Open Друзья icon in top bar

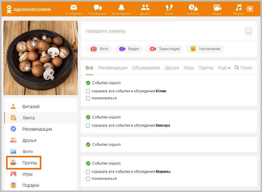[x=145, y=8]
